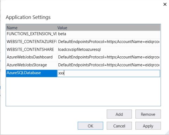Edit the AzureSQLDatabase value field
This screenshot has height=135, width=169.
pyautogui.click(x=108, y=73)
